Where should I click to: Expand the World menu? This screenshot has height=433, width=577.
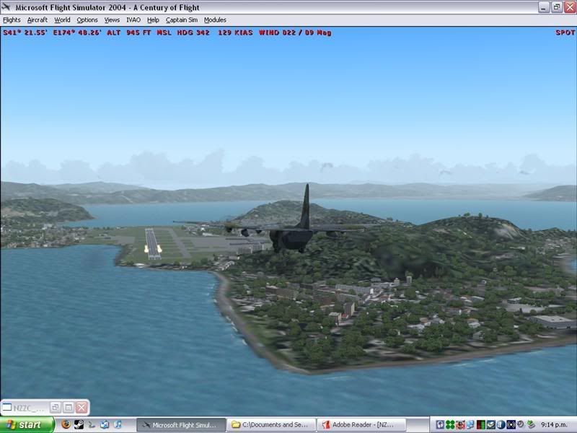[62, 20]
